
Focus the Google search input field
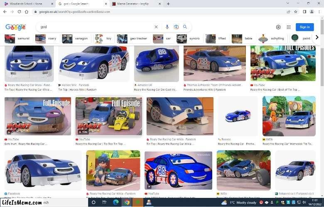95,27
